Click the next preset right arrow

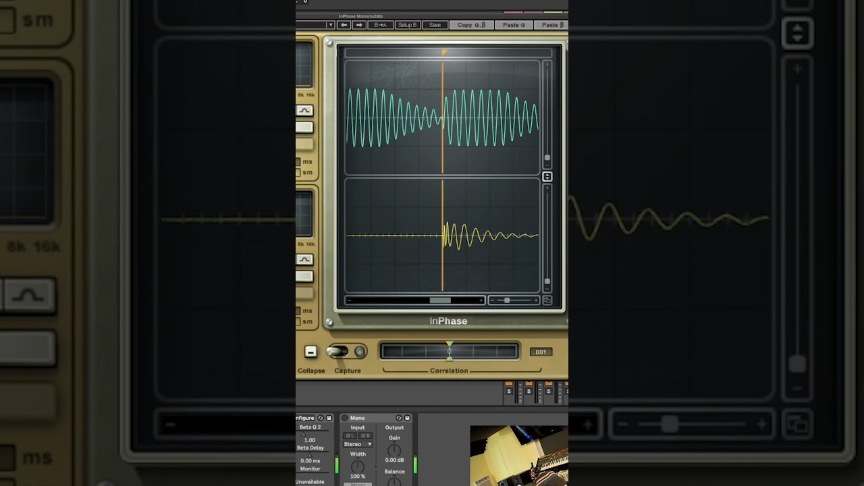click(359, 25)
